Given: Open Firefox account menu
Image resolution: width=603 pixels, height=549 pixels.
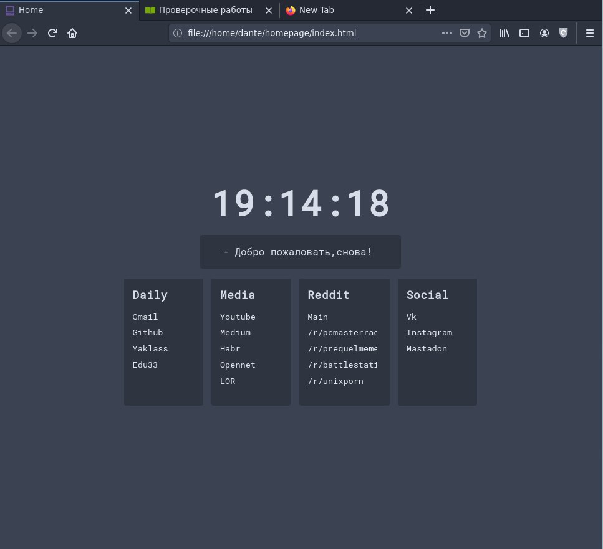Looking at the screenshot, I should click(544, 33).
